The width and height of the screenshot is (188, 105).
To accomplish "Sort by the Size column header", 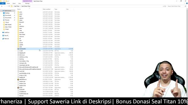I will [67, 9].
